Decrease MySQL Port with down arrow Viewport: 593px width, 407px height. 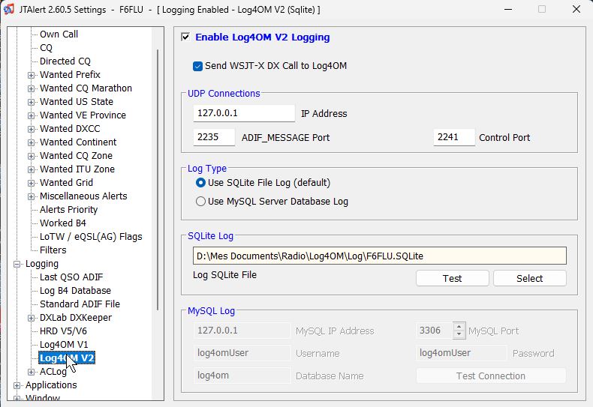459,334
